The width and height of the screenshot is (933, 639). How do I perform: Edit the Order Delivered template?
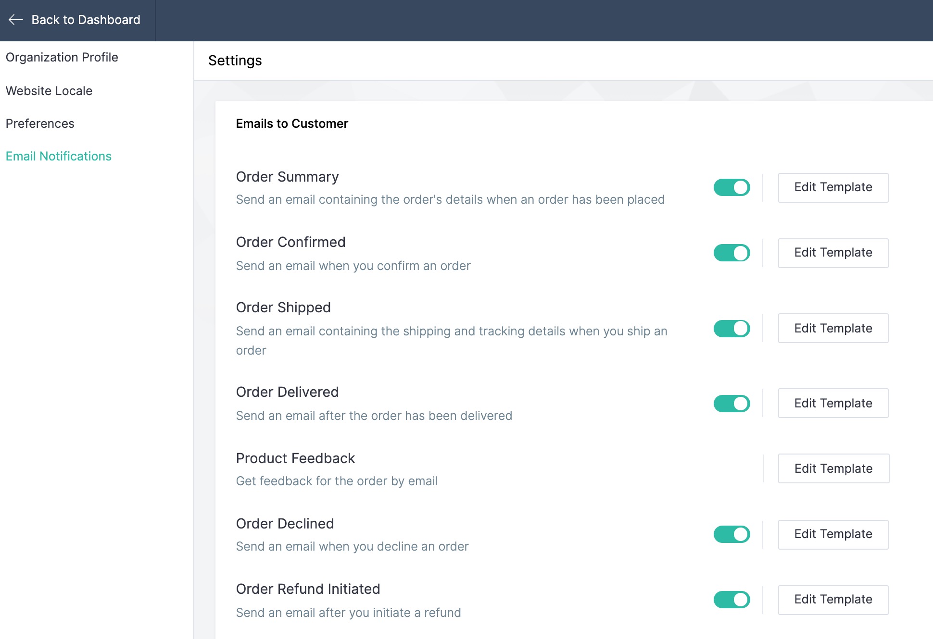[833, 403]
